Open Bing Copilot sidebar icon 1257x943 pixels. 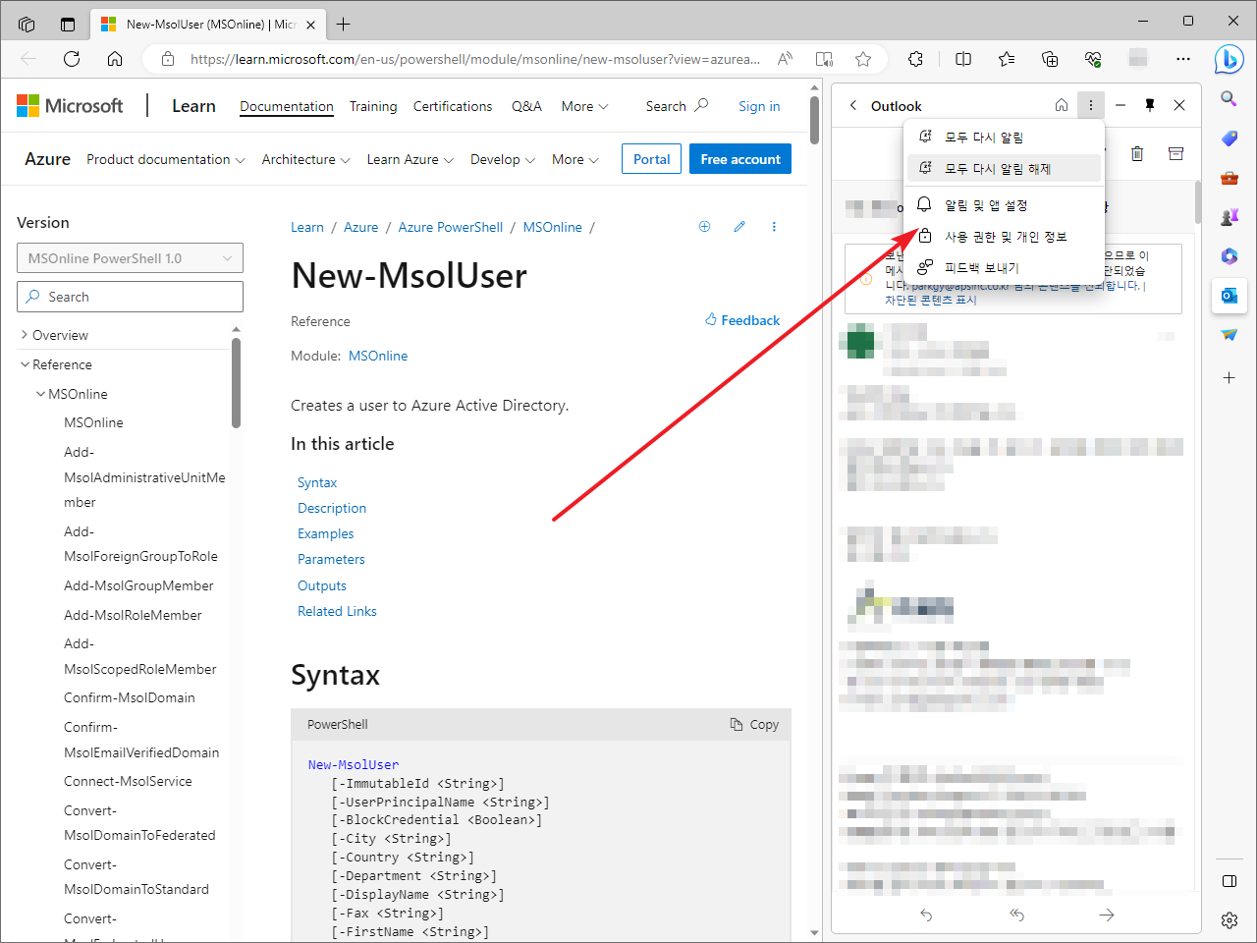point(1229,60)
